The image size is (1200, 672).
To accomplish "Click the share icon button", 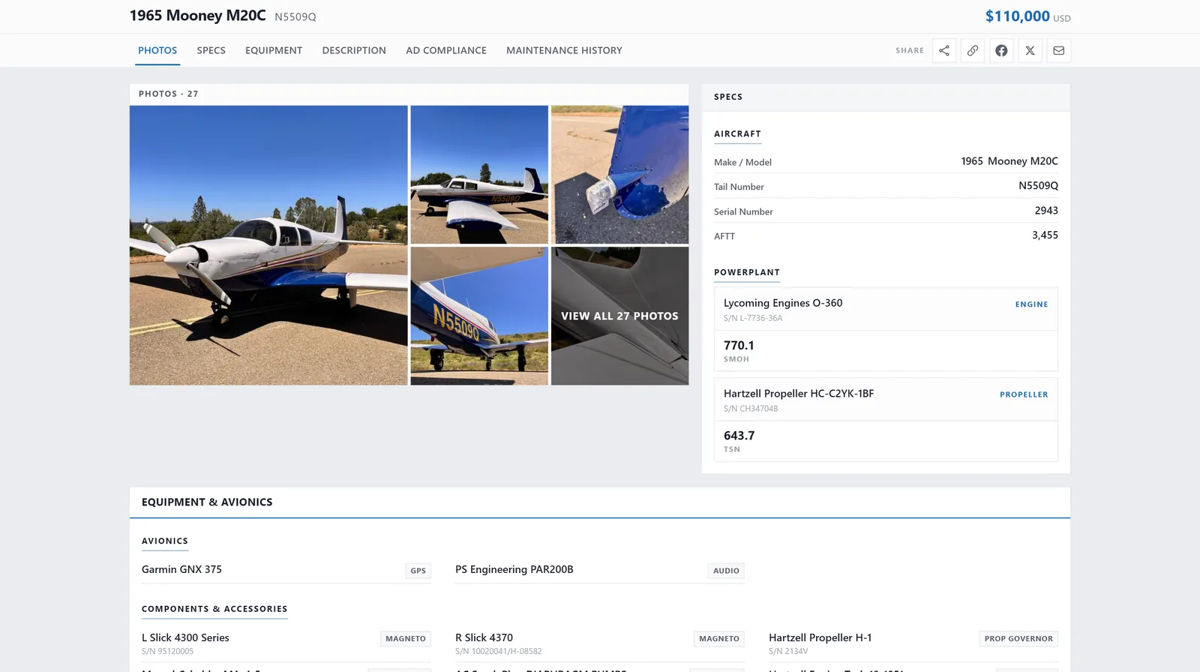I will click(x=944, y=50).
